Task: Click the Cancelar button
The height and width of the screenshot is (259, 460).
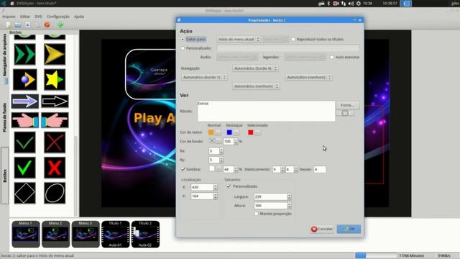Action: [x=322, y=229]
